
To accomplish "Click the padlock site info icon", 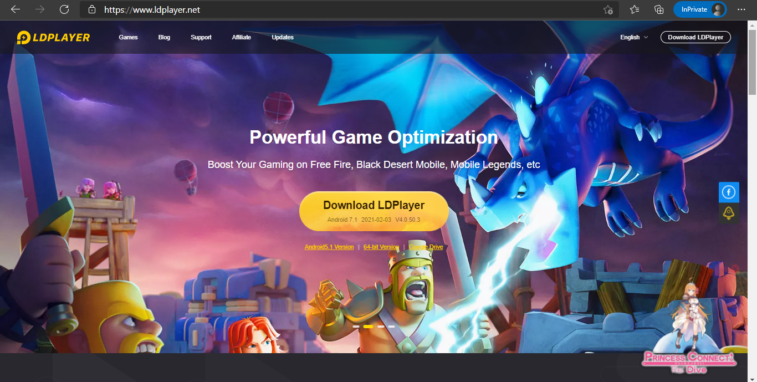I will pos(92,9).
